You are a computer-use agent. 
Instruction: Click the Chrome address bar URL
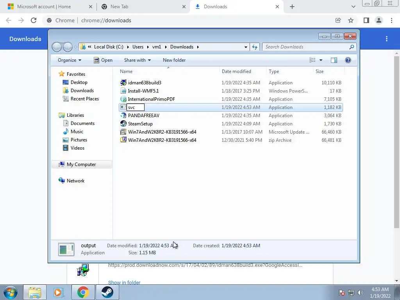(x=106, y=20)
